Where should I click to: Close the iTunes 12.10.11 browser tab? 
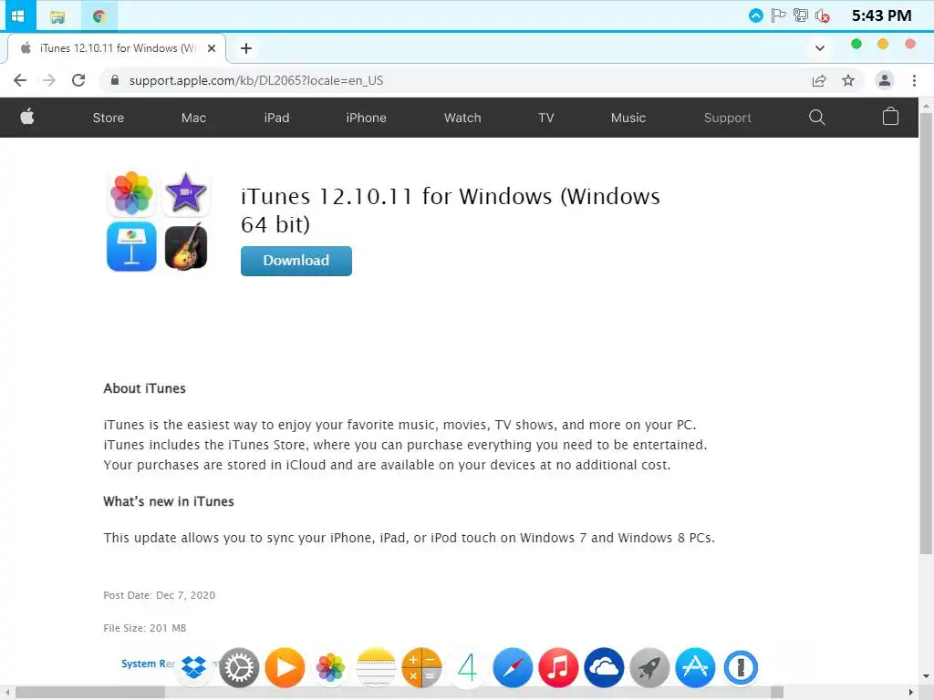click(x=212, y=48)
